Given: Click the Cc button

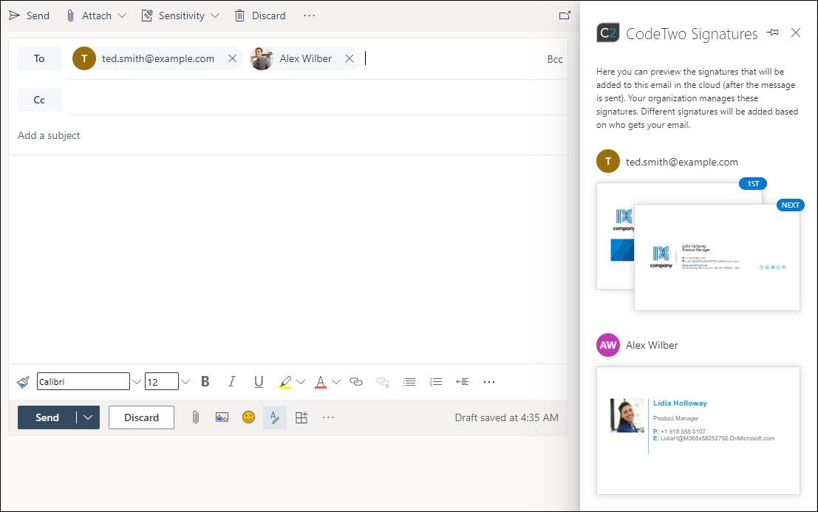Looking at the screenshot, I should click(x=39, y=100).
